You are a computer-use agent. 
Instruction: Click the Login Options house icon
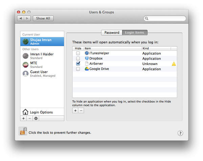(x=25, y=112)
